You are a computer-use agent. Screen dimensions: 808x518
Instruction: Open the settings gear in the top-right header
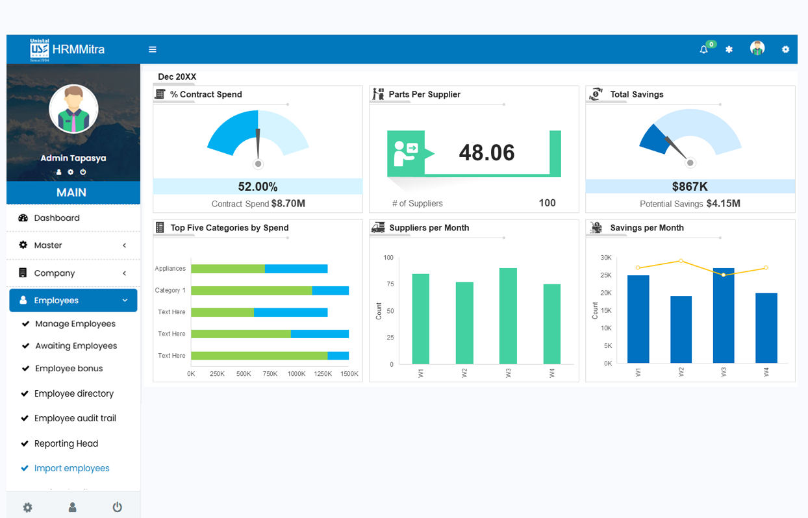pos(785,49)
